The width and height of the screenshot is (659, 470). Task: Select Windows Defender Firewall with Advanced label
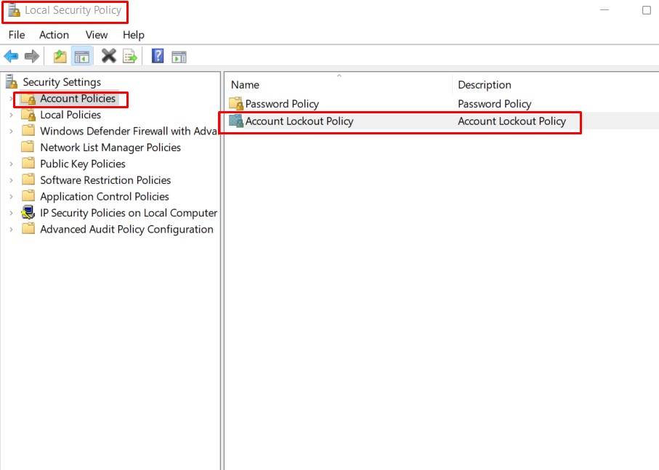coord(129,131)
